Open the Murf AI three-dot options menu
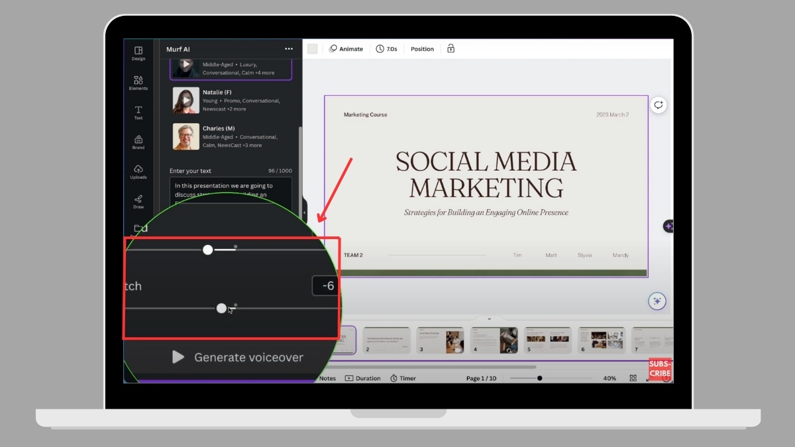The width and height of the screenshot is (795, 447). pyautogui.click(x=288, y=49)
